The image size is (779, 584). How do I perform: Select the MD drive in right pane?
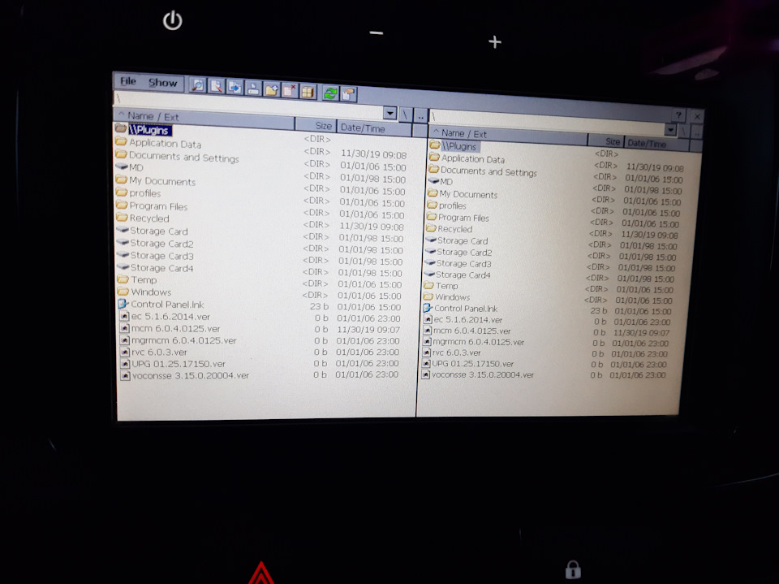tap(440, 182)
